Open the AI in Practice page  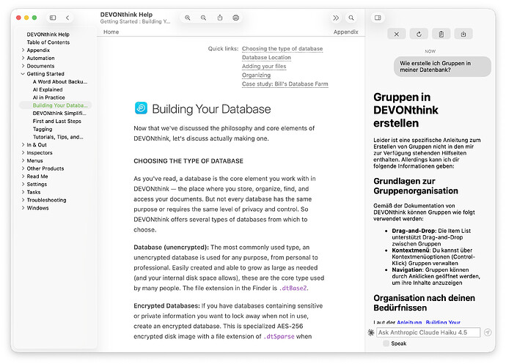pyautogui.click(x=48, y=97)
